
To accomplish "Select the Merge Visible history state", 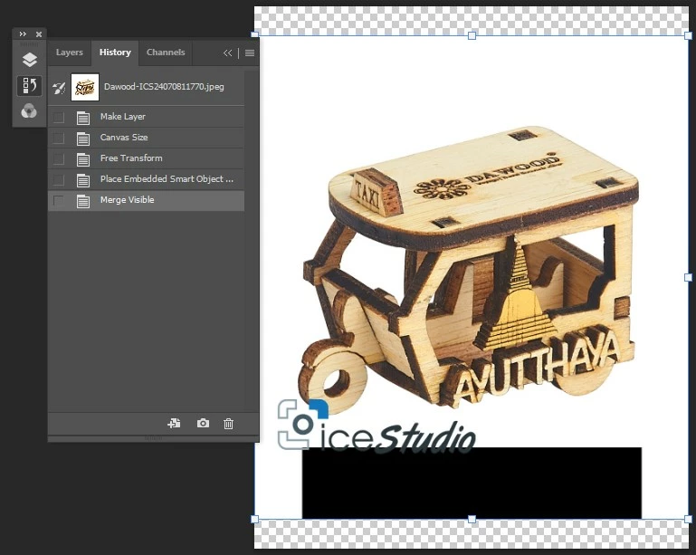I will 146,200.
